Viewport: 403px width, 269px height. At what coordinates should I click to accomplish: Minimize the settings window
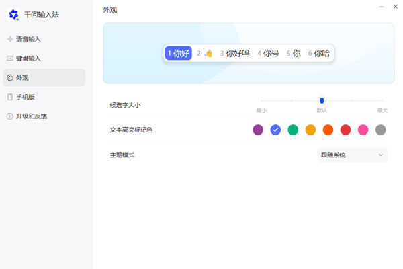coord(382,7)
